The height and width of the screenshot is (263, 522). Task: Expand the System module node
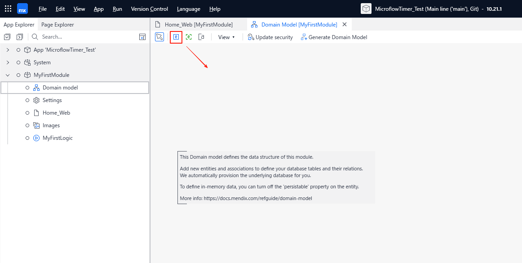pyautogui.click(x=8, y=62)
